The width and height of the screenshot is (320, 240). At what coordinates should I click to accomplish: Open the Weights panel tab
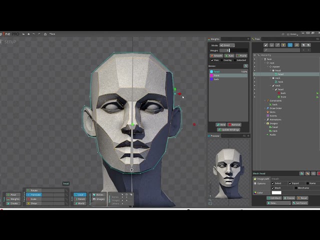[x=213, y=39]
